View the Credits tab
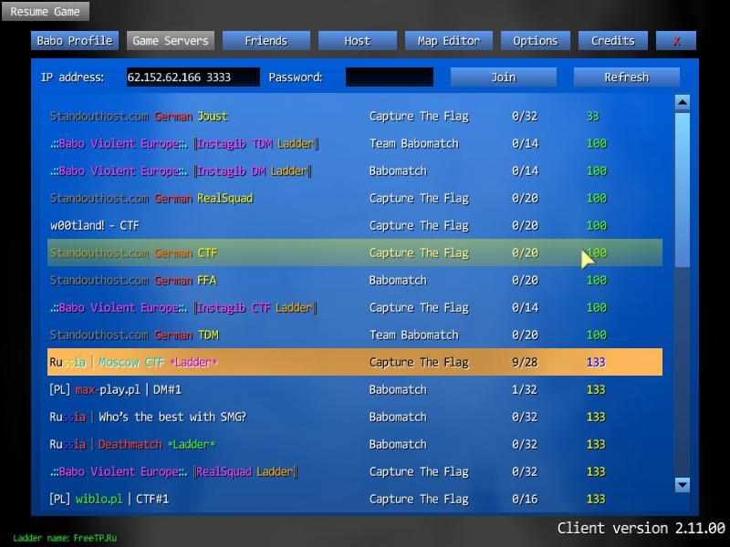730x547 pixels. pos(612,41)
